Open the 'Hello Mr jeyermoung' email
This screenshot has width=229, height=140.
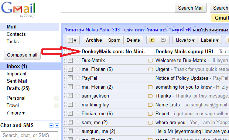pyautogui.click(x=146, y=131)
